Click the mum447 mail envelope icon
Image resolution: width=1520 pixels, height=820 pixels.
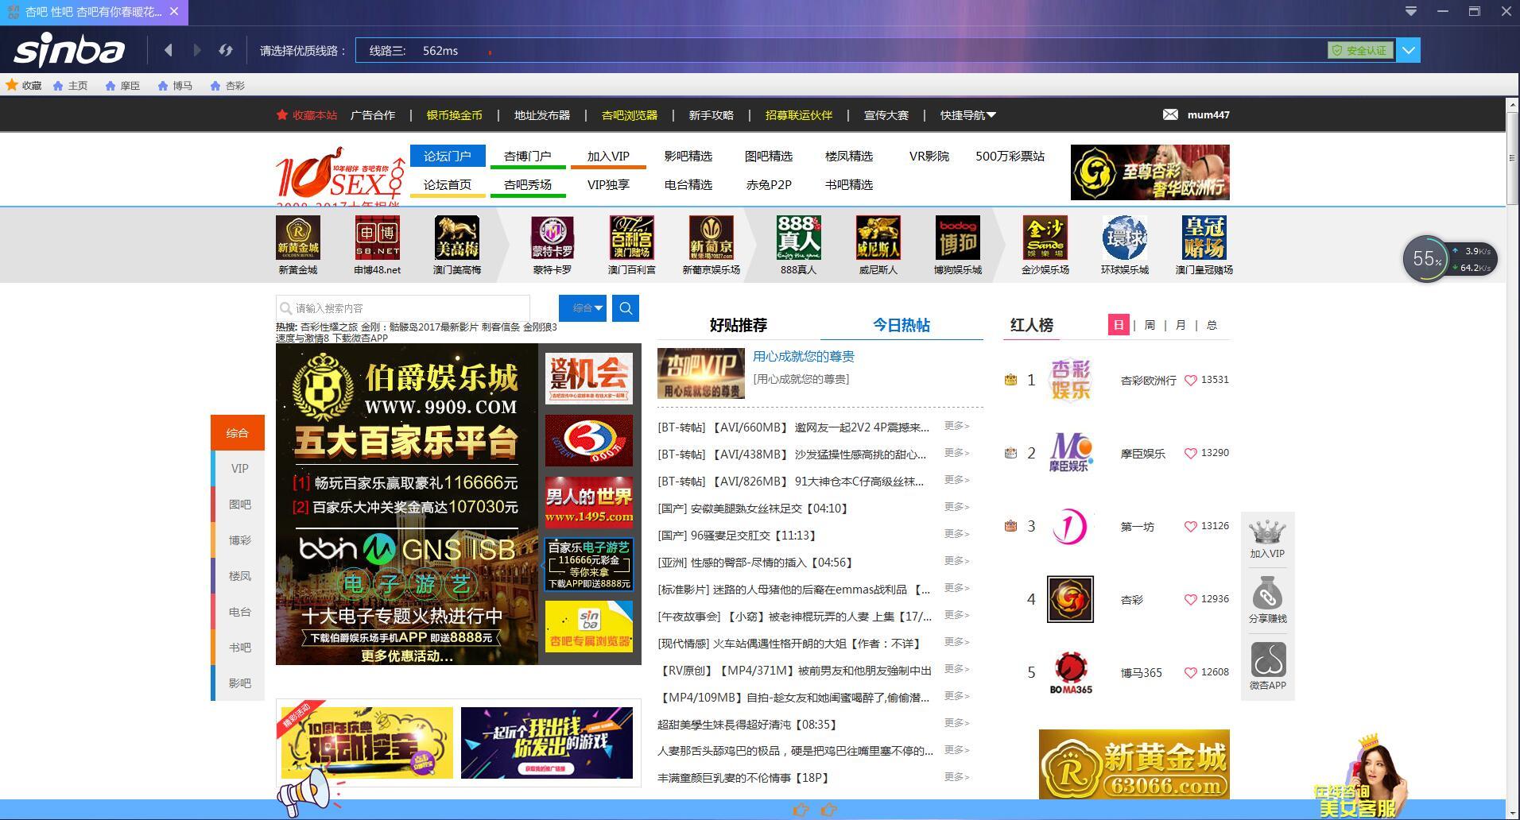pos(1171,114)
